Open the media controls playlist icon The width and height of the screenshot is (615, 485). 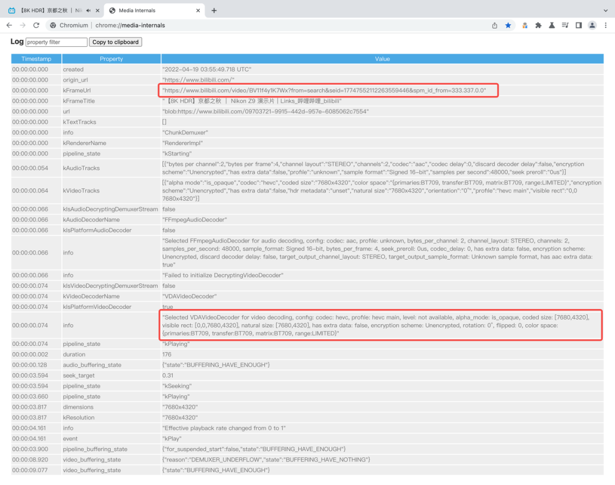(565, 25)
